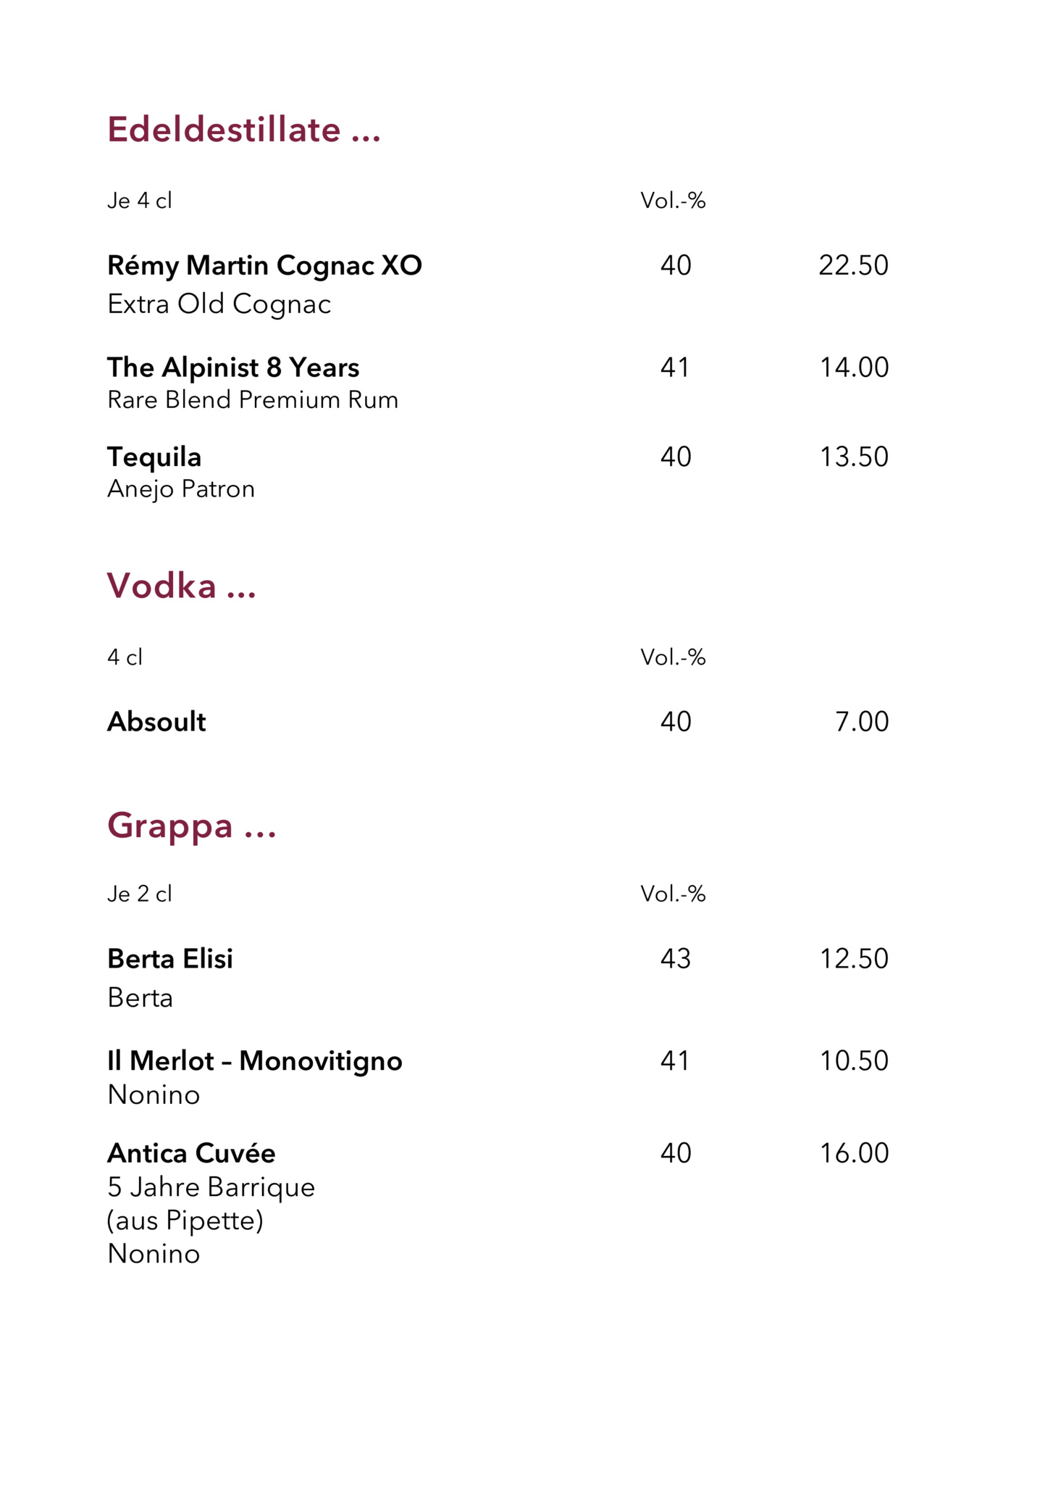The image size is (1053, 1496).
Task: Click the price 12.50
Action: (854, 959)
